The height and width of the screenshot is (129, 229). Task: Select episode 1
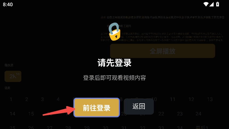point(11,99)
